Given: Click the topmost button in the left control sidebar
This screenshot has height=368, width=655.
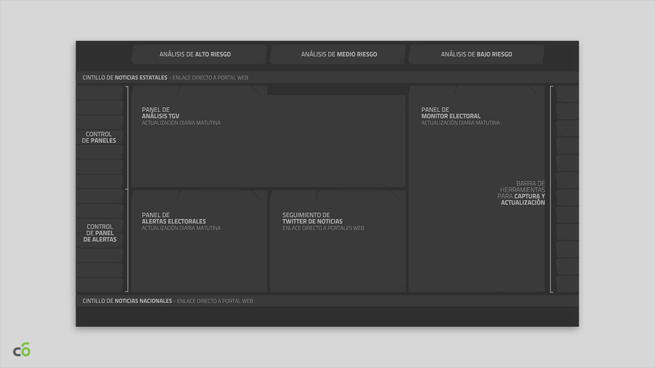Looking at the screenshot, I should [x=100, y=93].
